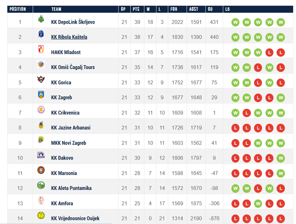
Task: Click the KK Zagreb club logo
Action: [x=41, y=95]
